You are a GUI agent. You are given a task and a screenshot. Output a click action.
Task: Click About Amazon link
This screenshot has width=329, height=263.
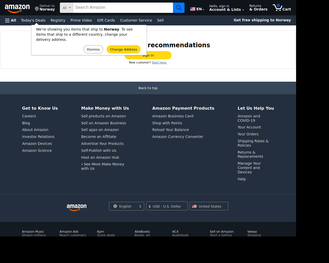pos(35,130)
